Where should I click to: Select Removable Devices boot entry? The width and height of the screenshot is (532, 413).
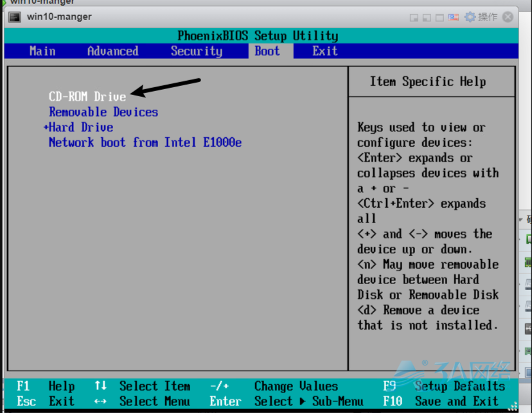[103, 112]
